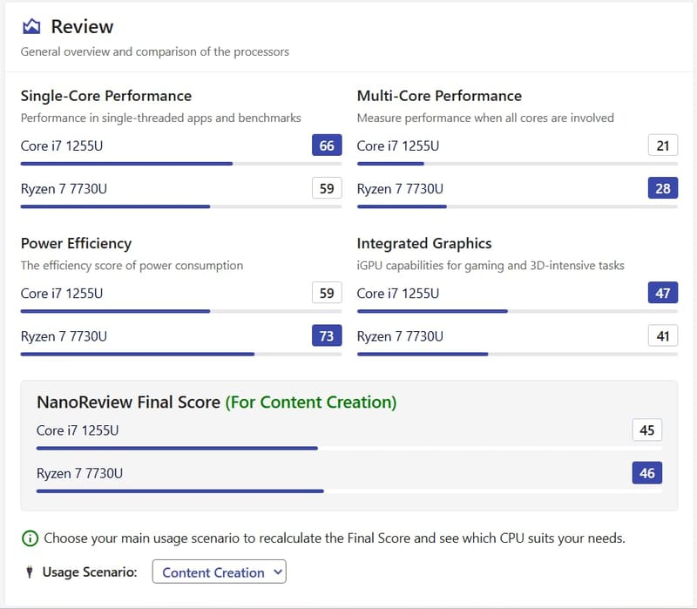Click the Multi-Core Performance heading
This screenshot has width=697, height=609.
439,96
